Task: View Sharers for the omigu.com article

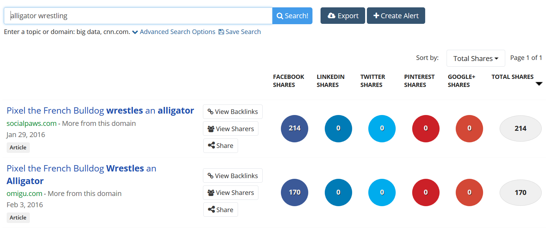Action: (230, 192)
